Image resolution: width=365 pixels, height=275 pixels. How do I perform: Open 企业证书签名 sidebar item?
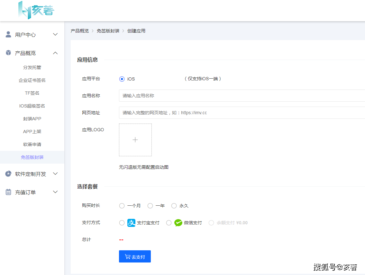32,80
